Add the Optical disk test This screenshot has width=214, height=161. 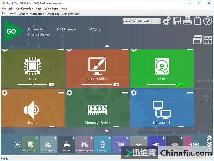(37, 138)
